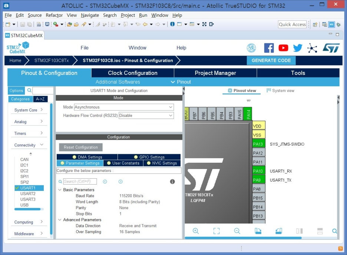The width and height of the screenshot is (347, 255).
Task: Open the CubeMX Window menu
Action: tap(138, 48)
